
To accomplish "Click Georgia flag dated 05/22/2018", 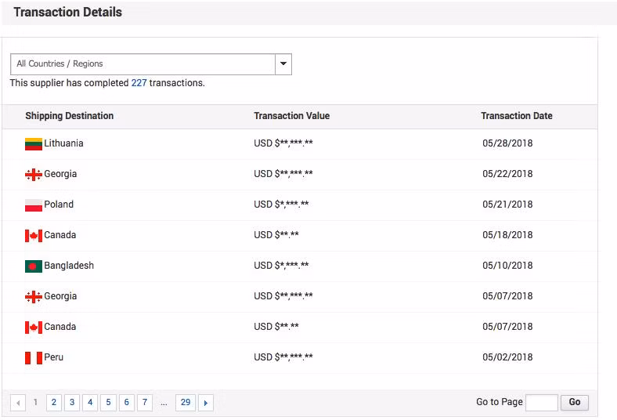I will [x=33, y=175].
